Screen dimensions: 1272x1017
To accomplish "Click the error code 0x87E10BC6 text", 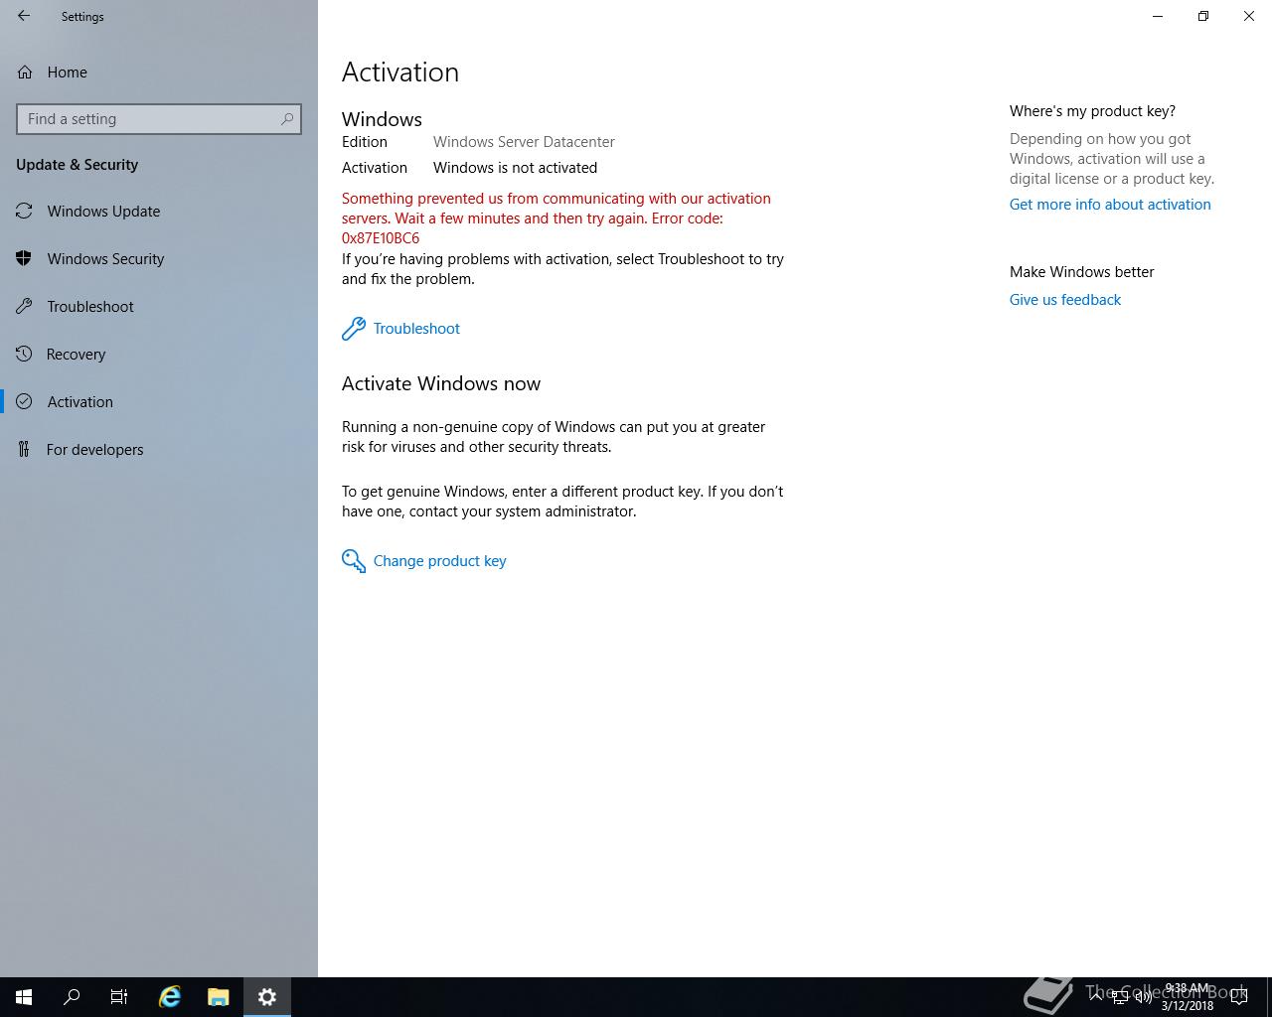I will 381,238.
